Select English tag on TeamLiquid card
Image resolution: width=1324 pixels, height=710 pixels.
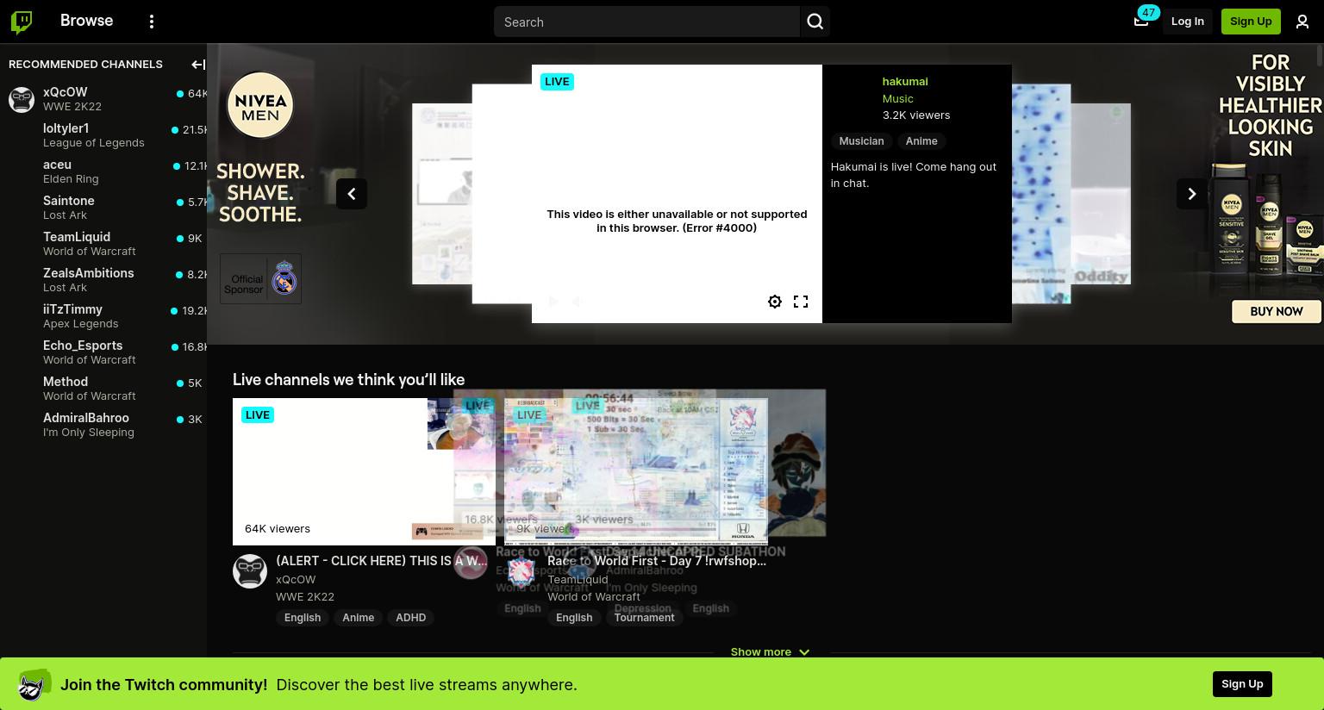[574, 617]
